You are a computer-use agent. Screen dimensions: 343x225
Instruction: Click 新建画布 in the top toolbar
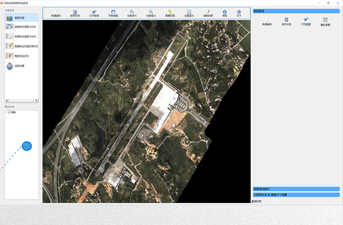pos(56,13)
